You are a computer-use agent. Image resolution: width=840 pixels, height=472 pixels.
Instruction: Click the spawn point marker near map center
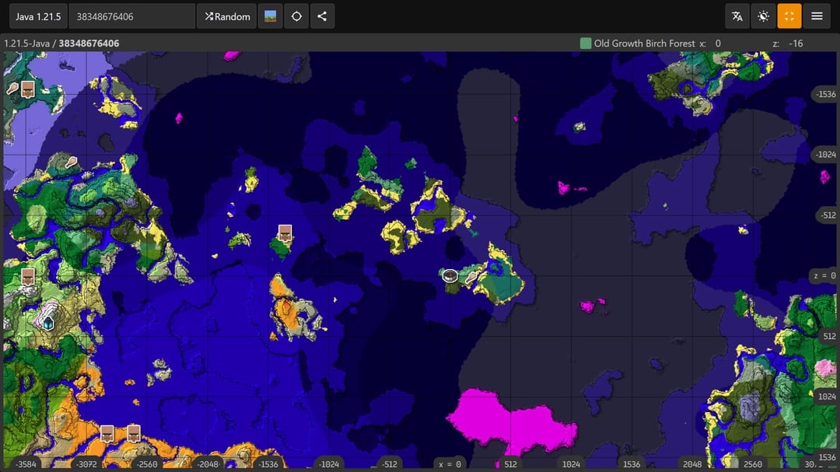point(450,274)
